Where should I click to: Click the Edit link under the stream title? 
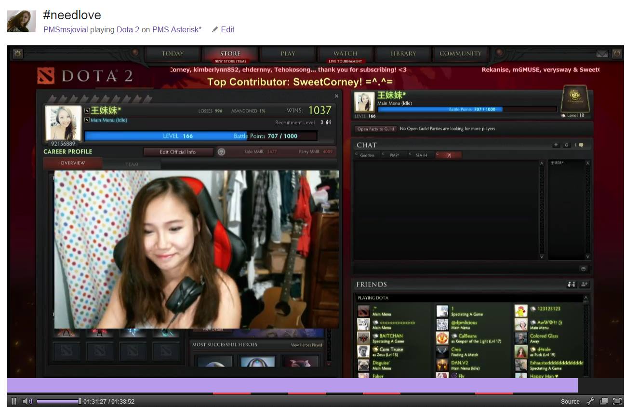(227, 29)
